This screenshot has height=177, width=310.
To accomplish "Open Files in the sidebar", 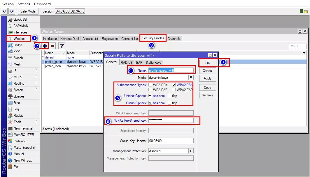I will (x=17, y=102).
